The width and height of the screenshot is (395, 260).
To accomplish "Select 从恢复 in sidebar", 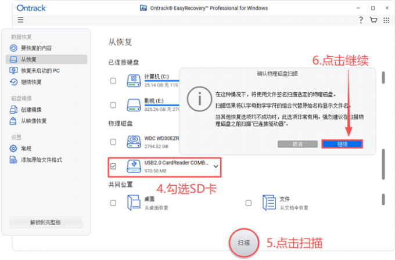I will (46, 59).
